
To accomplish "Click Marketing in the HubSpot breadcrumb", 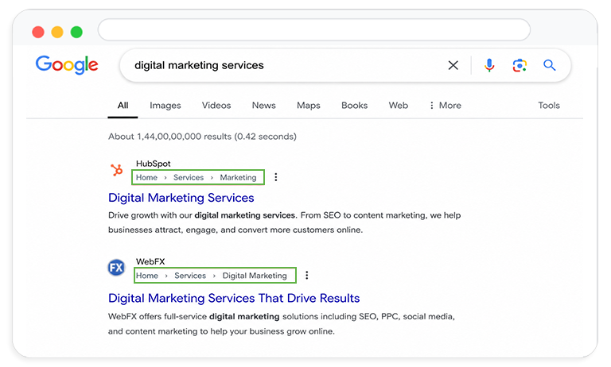I will click(x=238, y=177).
